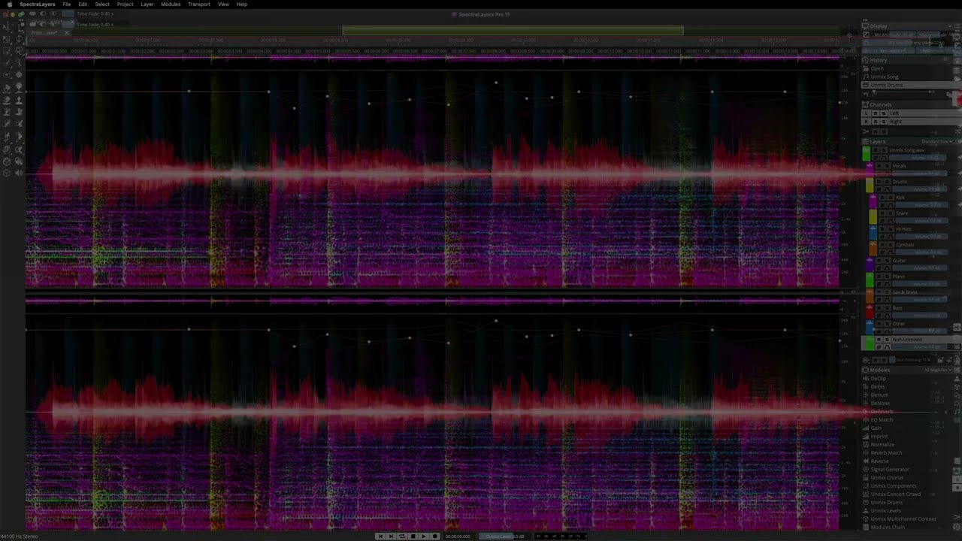The image size is (962, 541).
Task: Open the Edit menu
Action: point(83,4)
